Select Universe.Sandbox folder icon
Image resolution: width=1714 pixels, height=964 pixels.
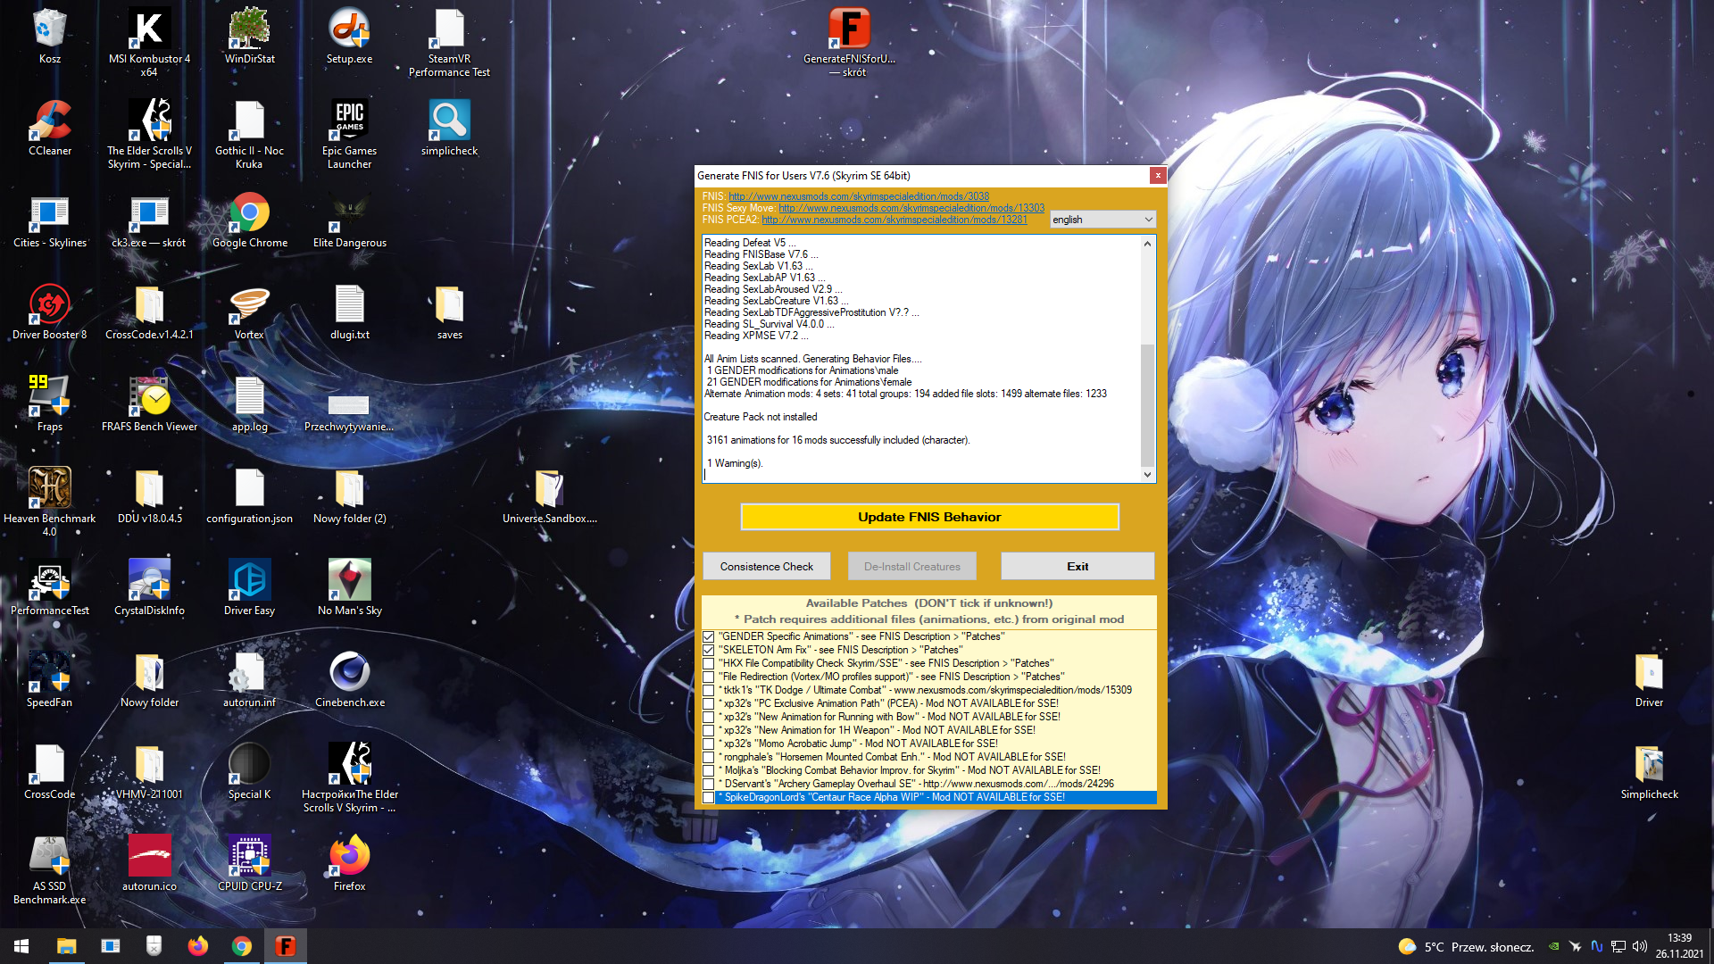[549, 496]
